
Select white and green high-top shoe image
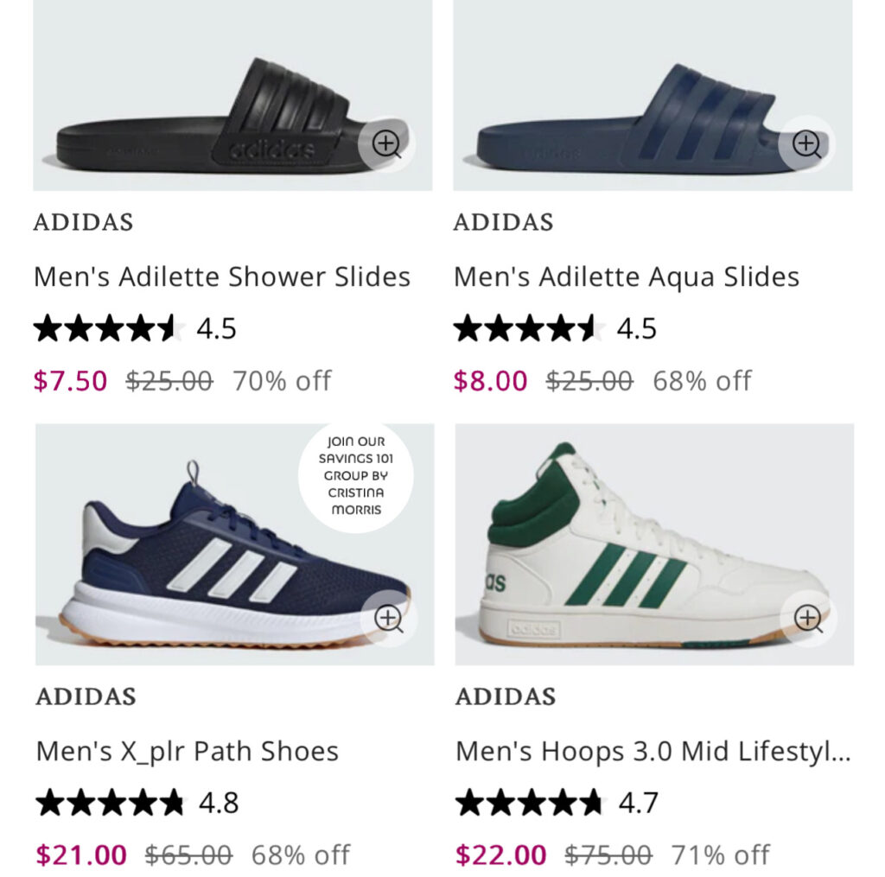pyautogui.click(x=655, y=544)
